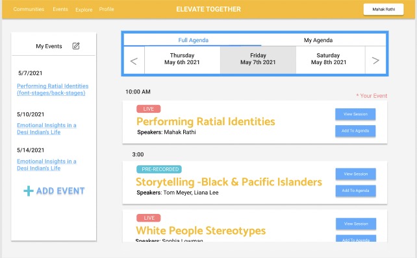View Session for White People Stereotypes

tap(356, 224)
